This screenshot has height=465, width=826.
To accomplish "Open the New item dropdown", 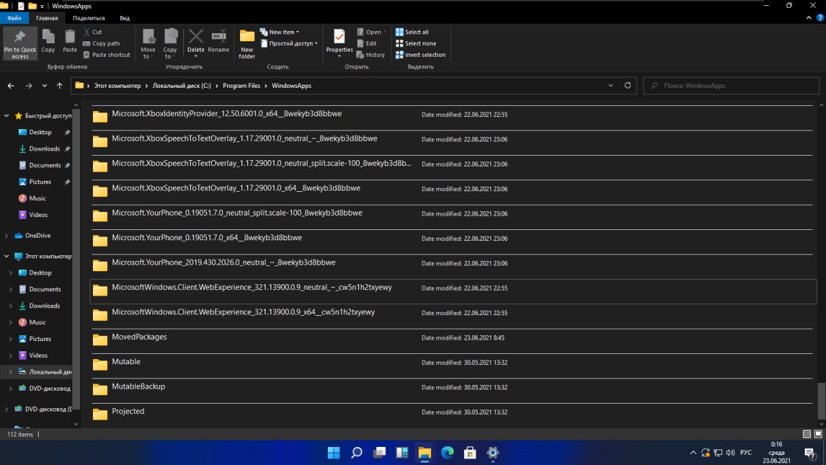I will 279,32.
